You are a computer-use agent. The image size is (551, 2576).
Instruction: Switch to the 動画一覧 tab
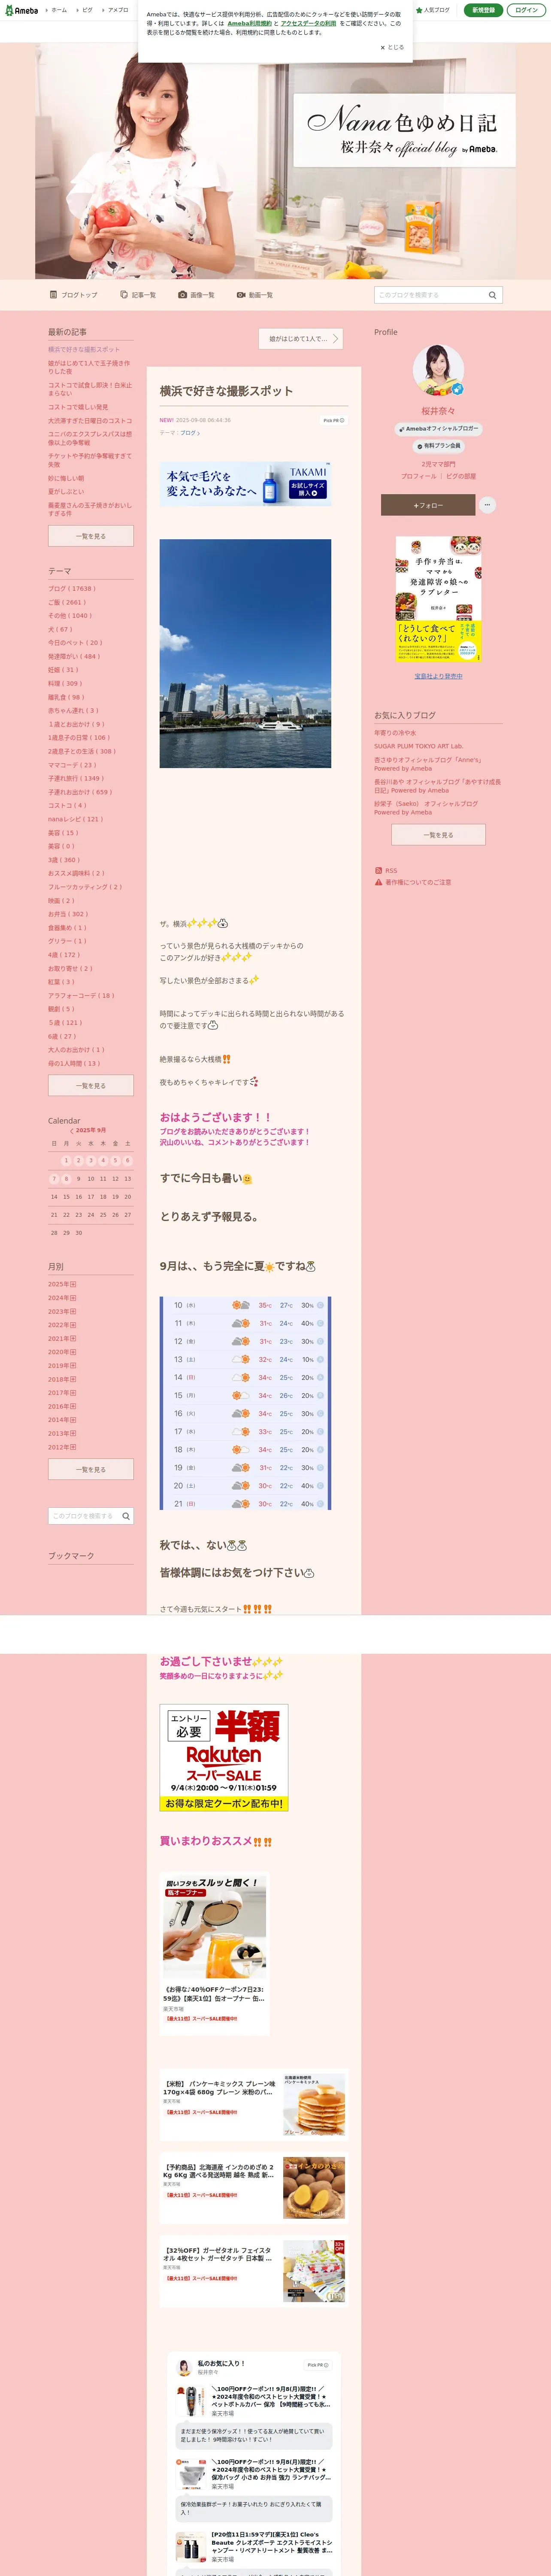(255, 295)
